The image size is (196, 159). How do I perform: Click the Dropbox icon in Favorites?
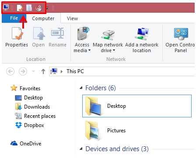pos(18,125)
